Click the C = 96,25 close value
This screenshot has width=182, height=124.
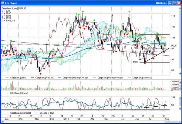pyautogui.click(x=6, y=18)
